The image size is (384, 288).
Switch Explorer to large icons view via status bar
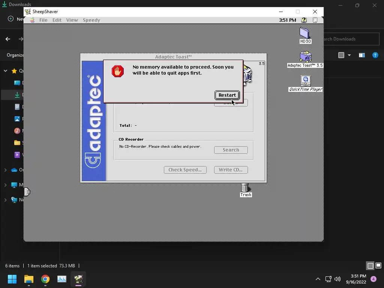pyautogui.click(x=378, y=265)
